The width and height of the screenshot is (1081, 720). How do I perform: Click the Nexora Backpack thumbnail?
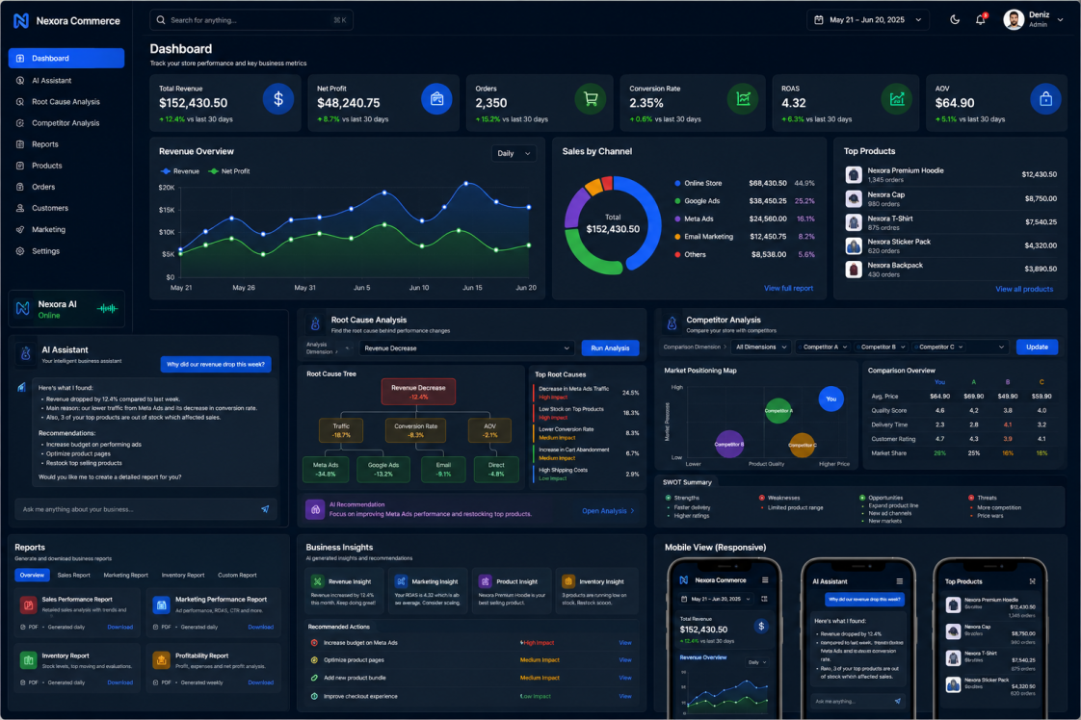pos(854,270)
